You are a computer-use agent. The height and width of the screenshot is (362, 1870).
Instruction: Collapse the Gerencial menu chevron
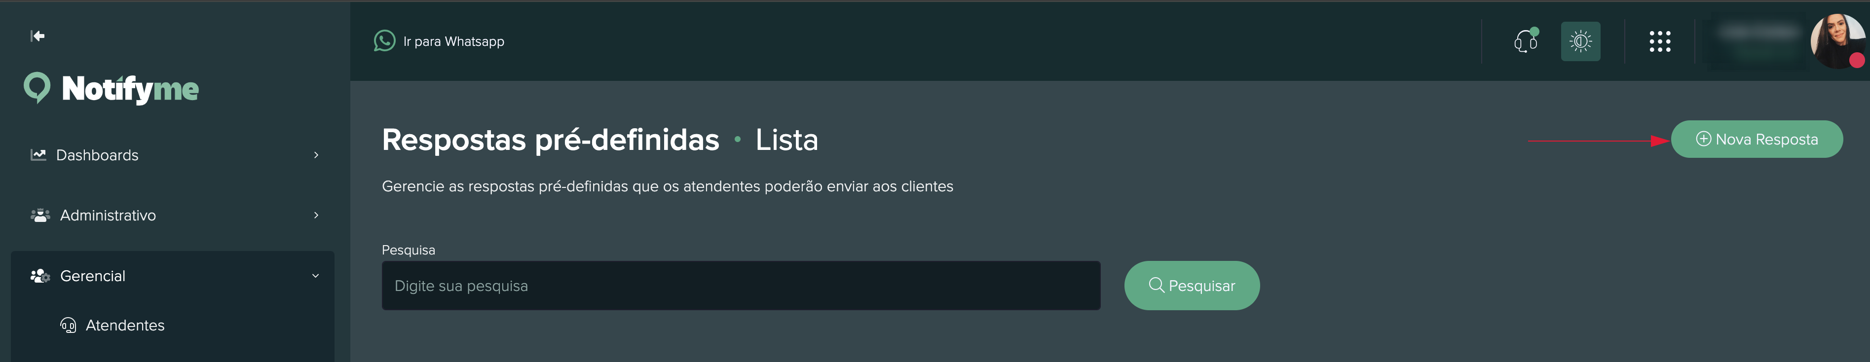point(316,276)
